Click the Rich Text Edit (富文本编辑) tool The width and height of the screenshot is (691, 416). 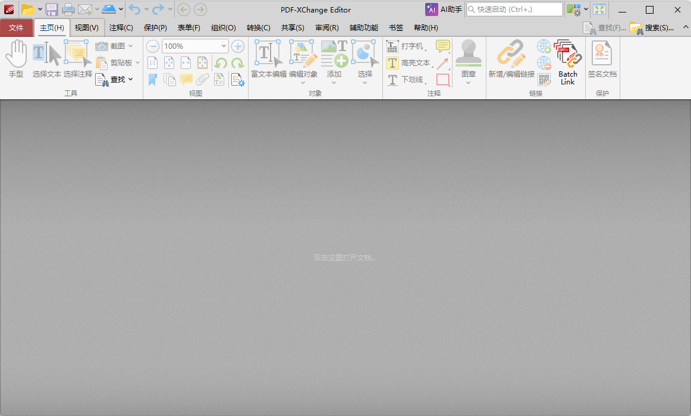coord(269,59)
